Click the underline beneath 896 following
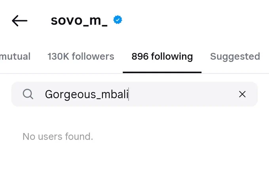 (x=162, y=73)
